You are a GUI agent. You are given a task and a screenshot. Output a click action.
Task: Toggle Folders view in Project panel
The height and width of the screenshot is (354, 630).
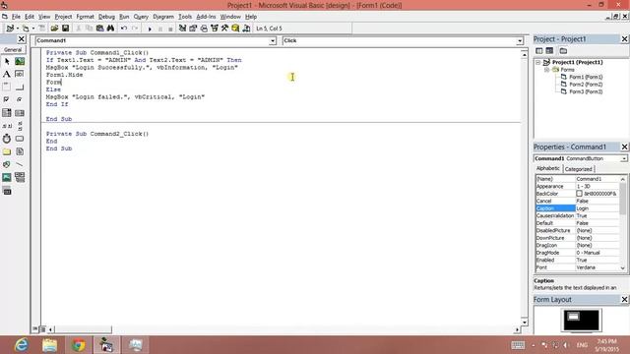pos(563,50)
